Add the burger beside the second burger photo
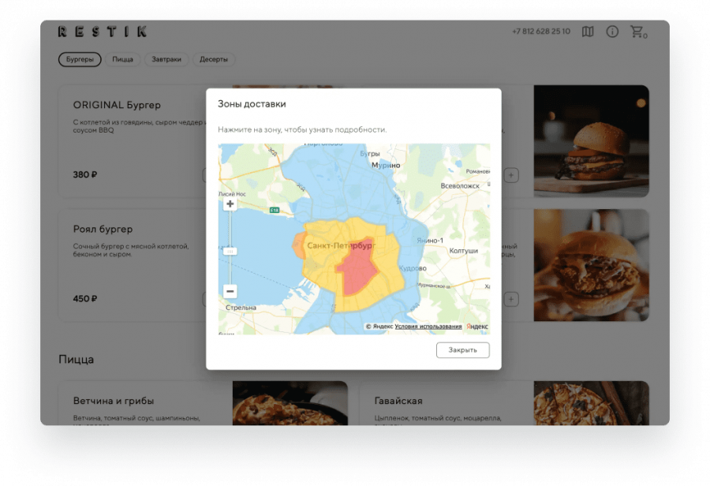710x486 pixels. (x=511, y=299)
